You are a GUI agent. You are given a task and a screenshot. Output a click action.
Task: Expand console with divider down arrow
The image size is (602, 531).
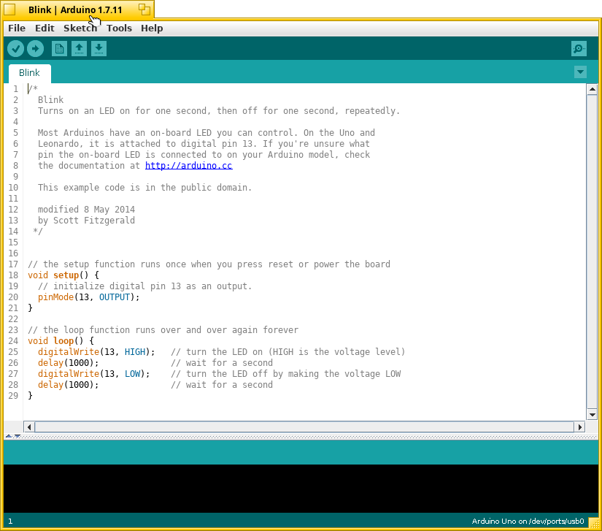click(x=18, y=436)
